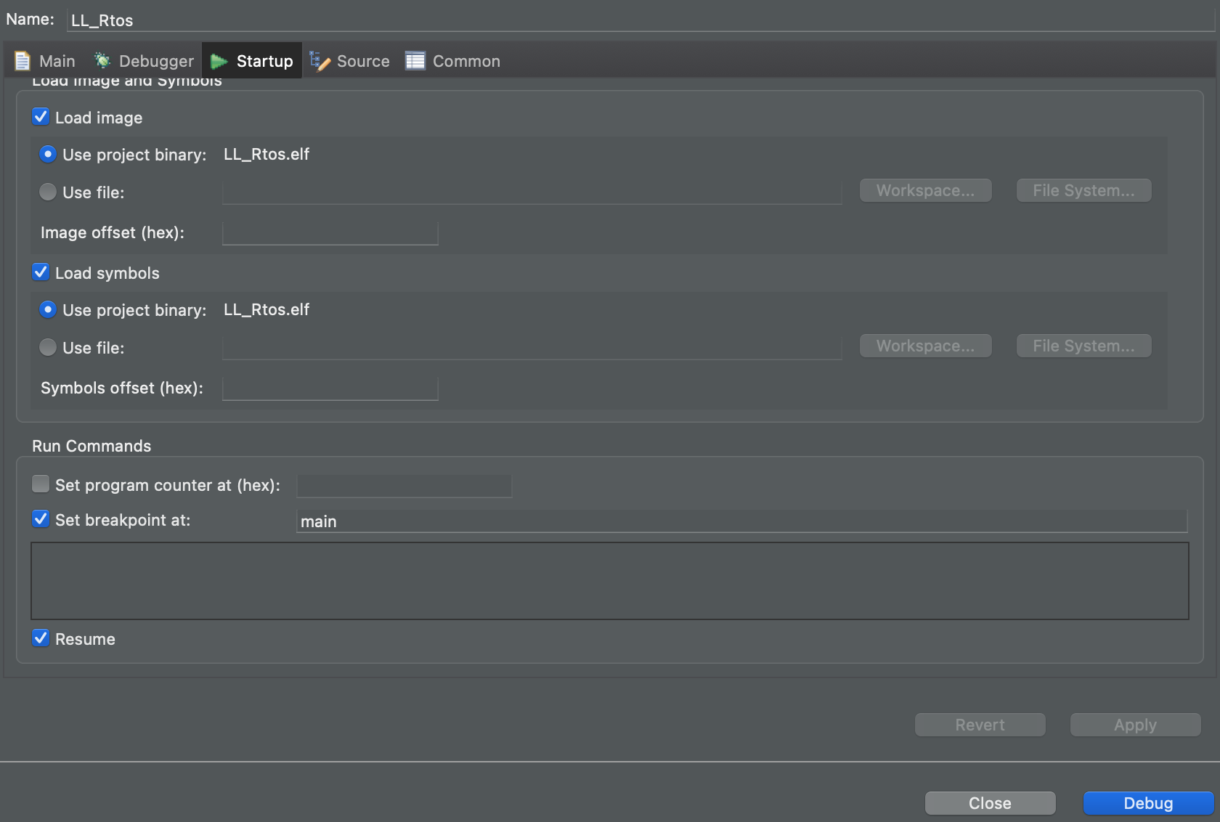This screenshot has width=1220, height=822.
Task: Start debugging with the Debug button
Action: 1149,803
